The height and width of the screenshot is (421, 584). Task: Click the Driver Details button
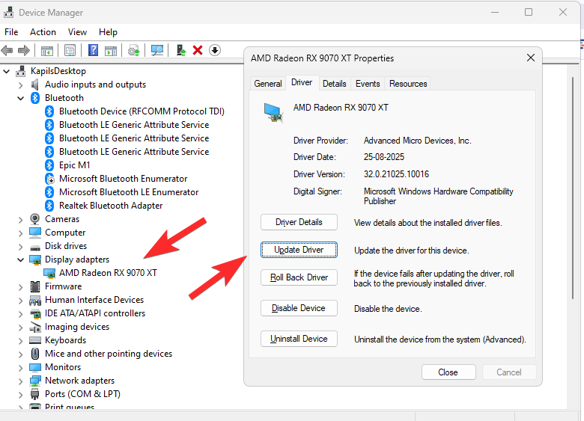299,222
